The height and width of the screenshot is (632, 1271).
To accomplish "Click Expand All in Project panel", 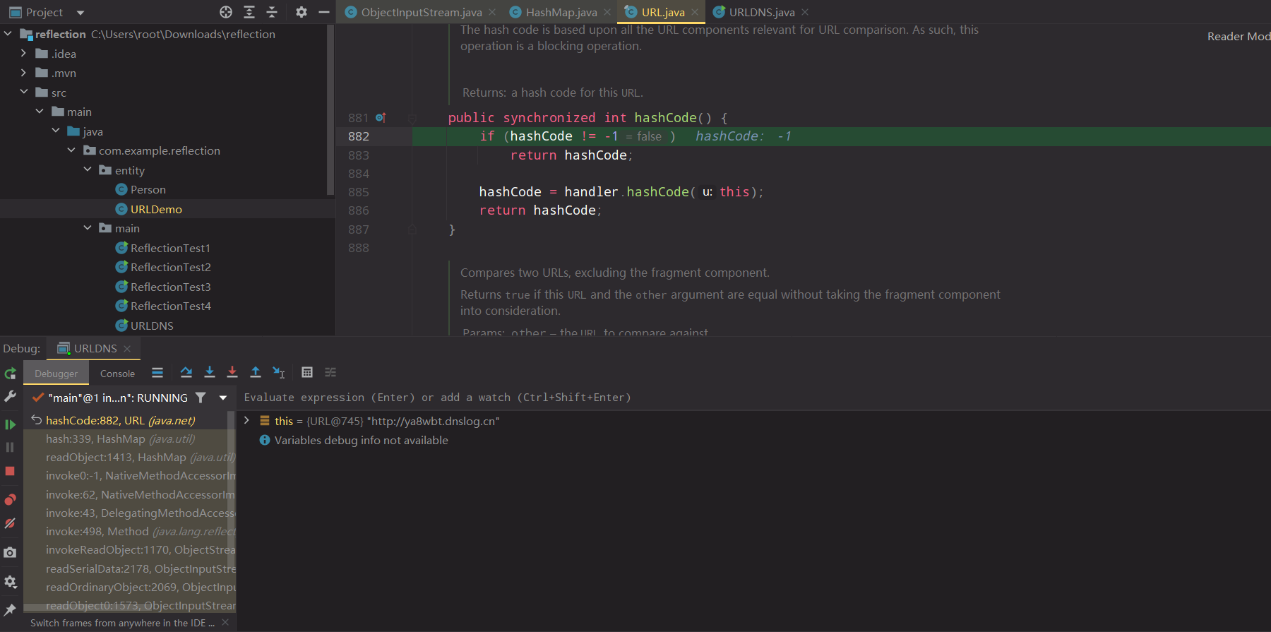I will 249,12.
